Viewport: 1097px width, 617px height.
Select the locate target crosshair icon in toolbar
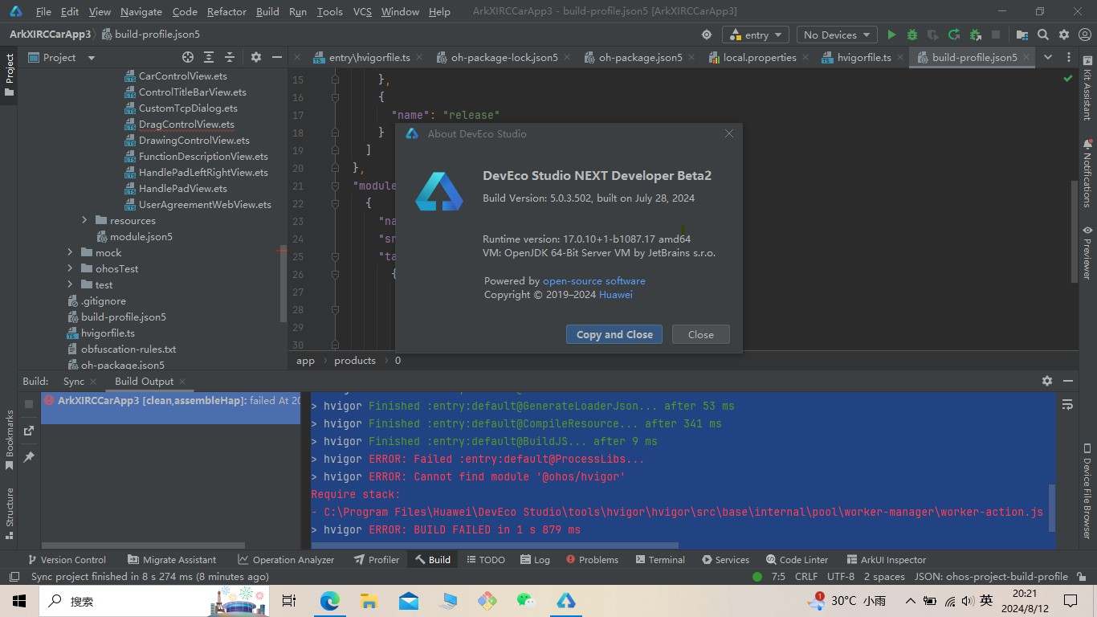pyautogui.click(x=707, y=35)
